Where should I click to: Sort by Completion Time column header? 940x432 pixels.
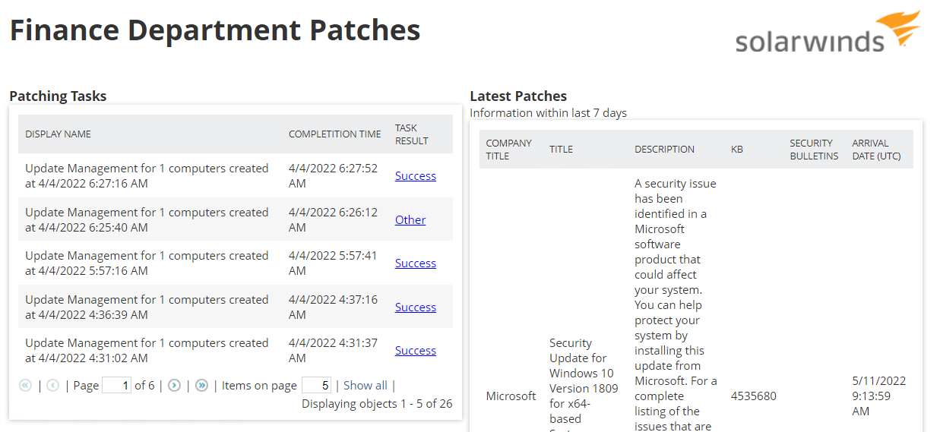[334, 134]
